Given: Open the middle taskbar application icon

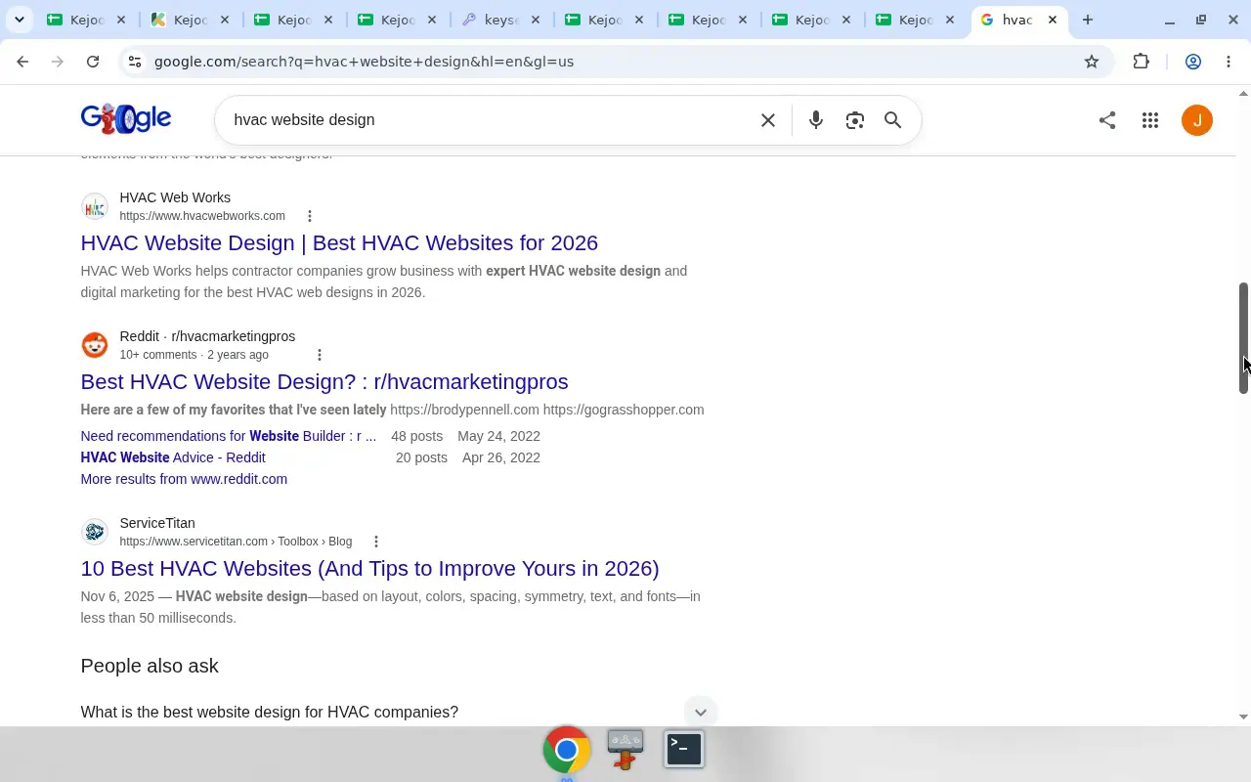Looking at the screenshot, I should click(625, 750).
